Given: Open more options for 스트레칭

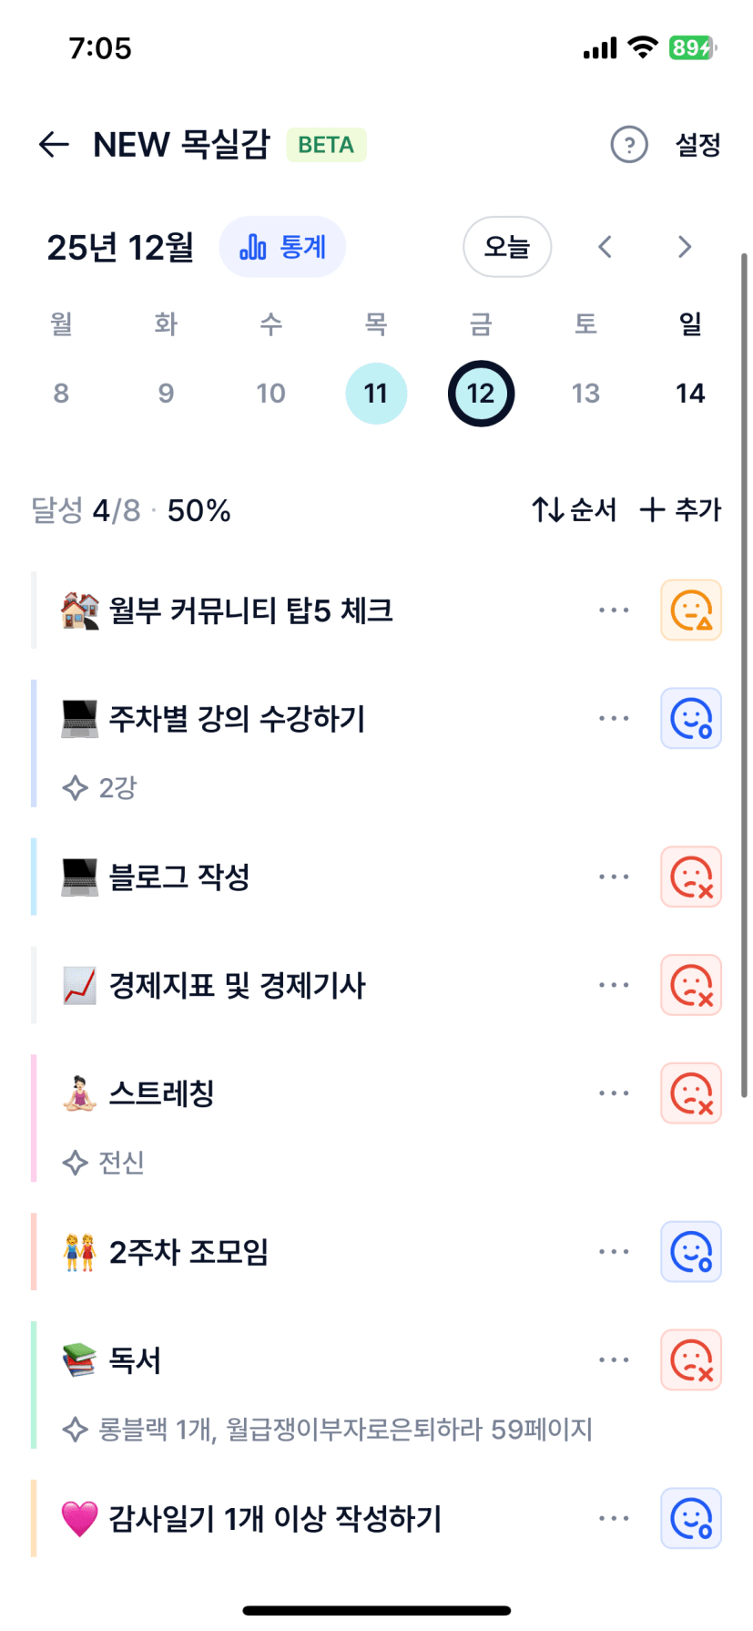Looking at the screenshot, I should (x=614, y=1093).
